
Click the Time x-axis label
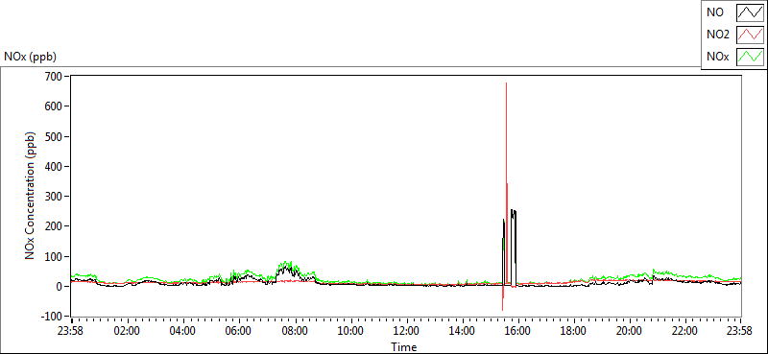pyautogui.click(x=404, y=347)
